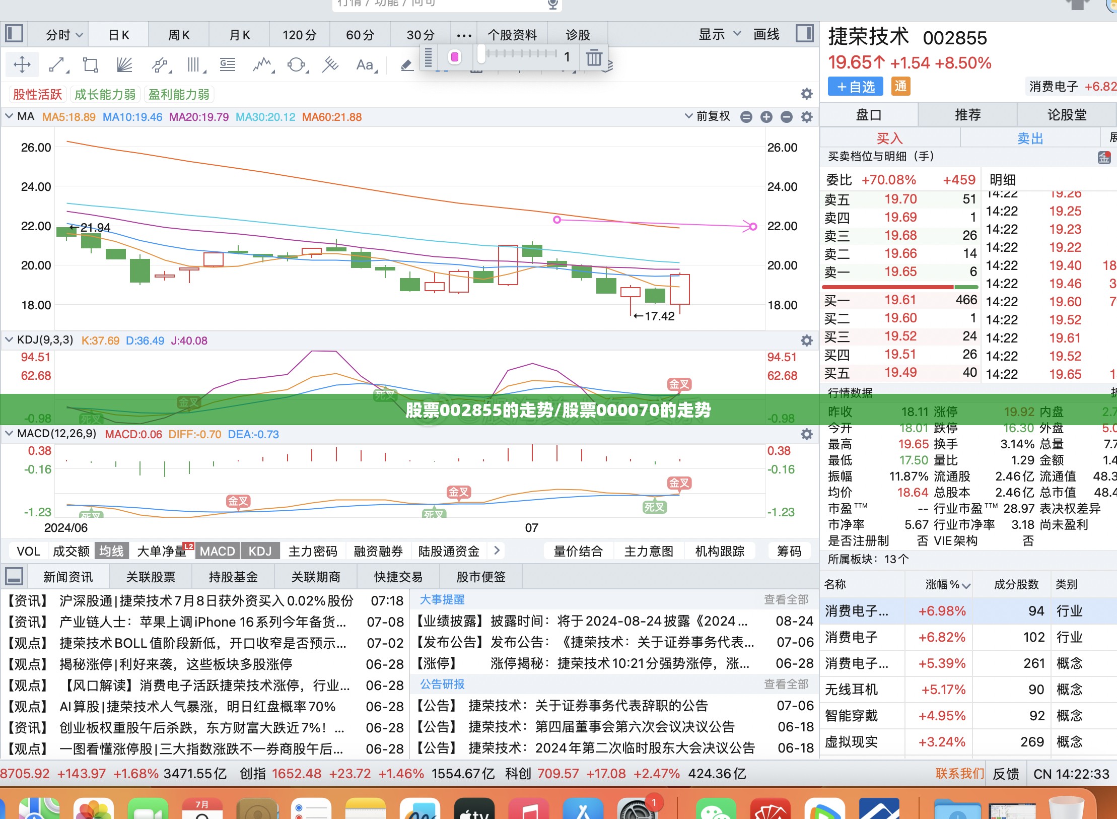The image size is (1117, 819).
Task: Toggle the KDJ indicator button
Action: pos(260,551)
